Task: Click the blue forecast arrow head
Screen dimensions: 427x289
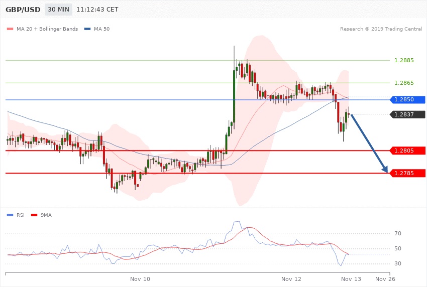Action: point(384,170)
